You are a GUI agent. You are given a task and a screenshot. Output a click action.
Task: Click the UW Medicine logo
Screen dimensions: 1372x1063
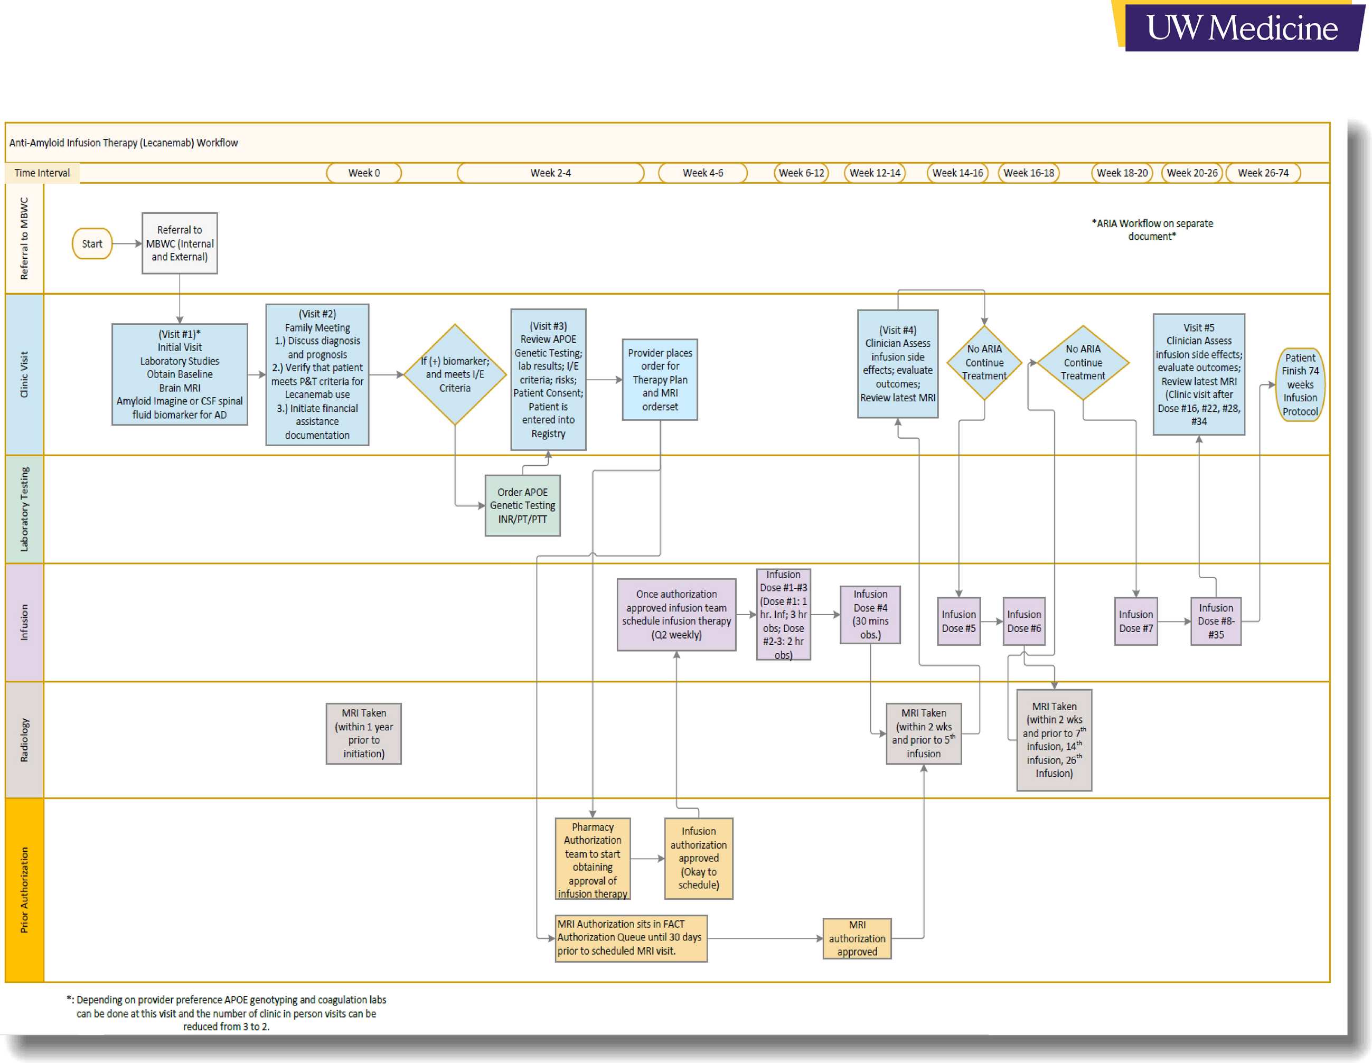1238,27
